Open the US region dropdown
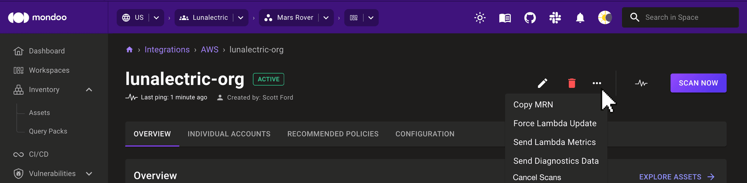The width and height of the screenshot is (747, 183). click(156, 17)
